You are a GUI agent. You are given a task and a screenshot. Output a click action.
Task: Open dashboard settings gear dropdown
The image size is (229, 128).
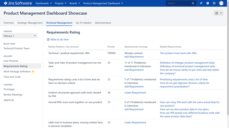tap(218, 13)
